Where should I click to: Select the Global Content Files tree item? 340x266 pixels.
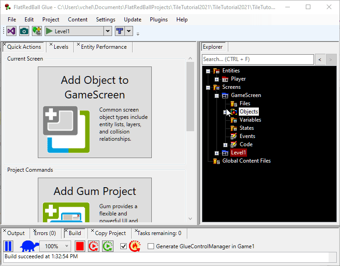[246, 161]
